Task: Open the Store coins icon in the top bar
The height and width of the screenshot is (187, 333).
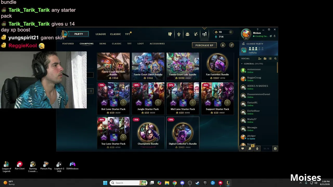Action: coord(204,34)
